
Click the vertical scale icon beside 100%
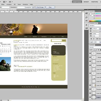(91, 34)
